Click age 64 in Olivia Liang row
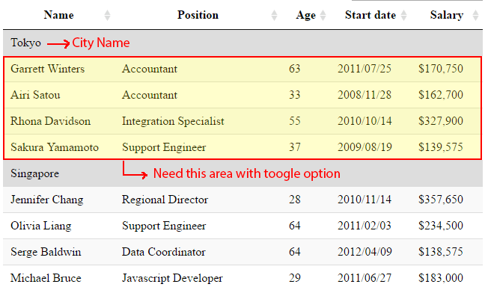The image size is (485, 290). coord(295,226)
